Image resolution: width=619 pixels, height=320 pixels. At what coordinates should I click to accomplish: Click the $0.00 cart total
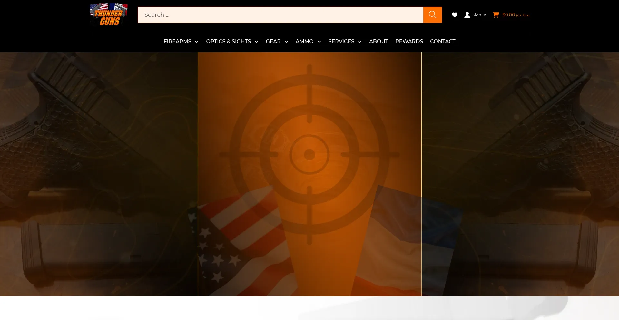[508, 15]
